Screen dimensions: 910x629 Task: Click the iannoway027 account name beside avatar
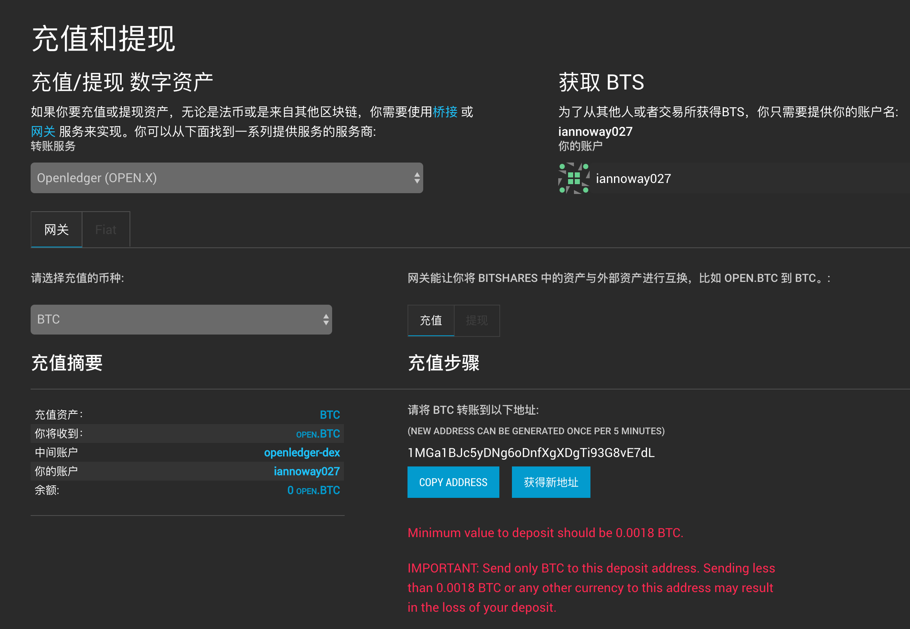click(633, 179)
